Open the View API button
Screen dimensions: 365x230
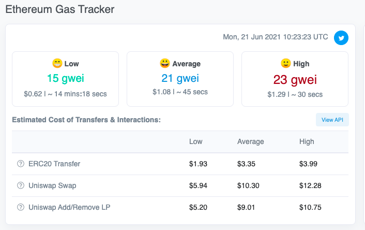coord(332,120)
